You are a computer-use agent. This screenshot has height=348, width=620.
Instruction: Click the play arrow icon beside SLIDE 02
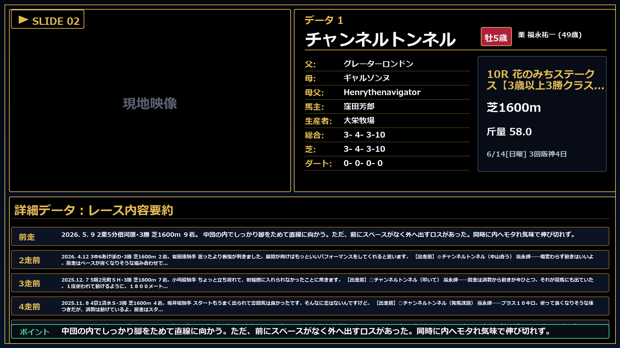23,20
